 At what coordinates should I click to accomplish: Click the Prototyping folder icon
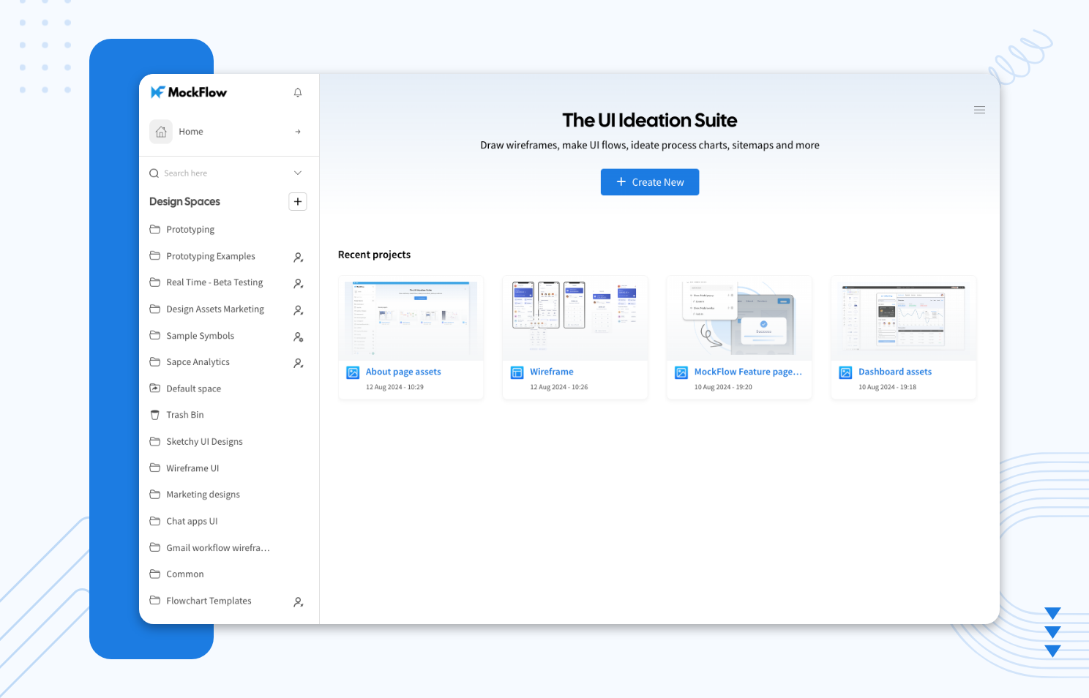click(x=155, y=229)
